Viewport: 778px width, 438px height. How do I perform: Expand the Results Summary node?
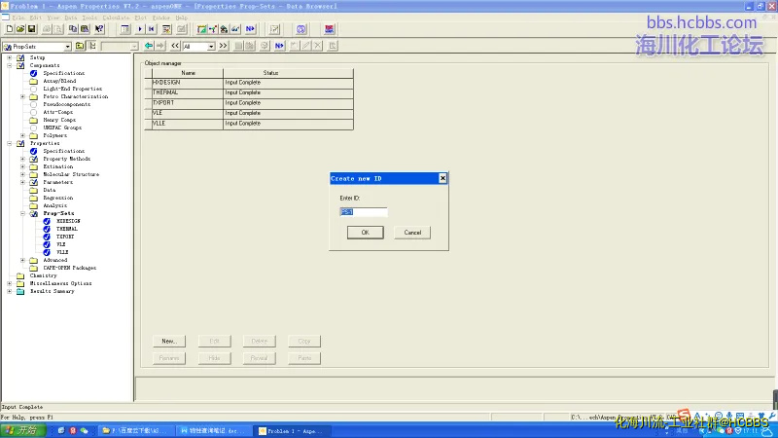10,291
